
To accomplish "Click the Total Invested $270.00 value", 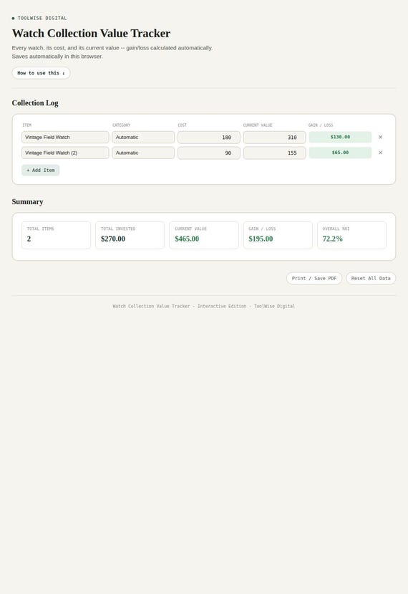I will (x=113, y=239).
